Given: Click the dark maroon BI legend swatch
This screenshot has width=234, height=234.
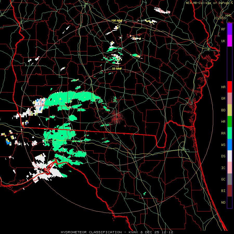Looking at the screenshot, I should (230, 191).
